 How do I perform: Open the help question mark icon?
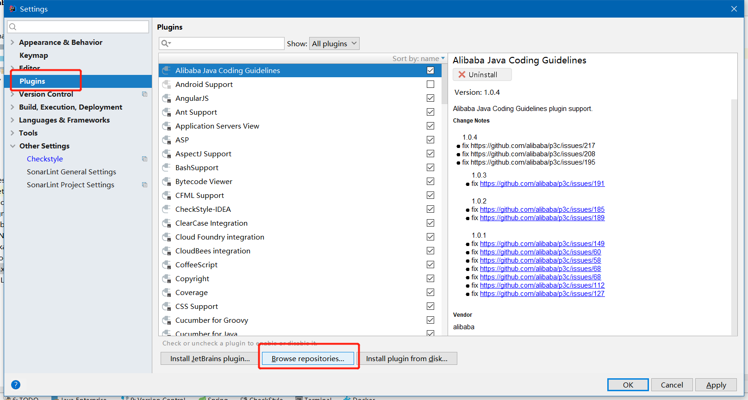[16, 385]
